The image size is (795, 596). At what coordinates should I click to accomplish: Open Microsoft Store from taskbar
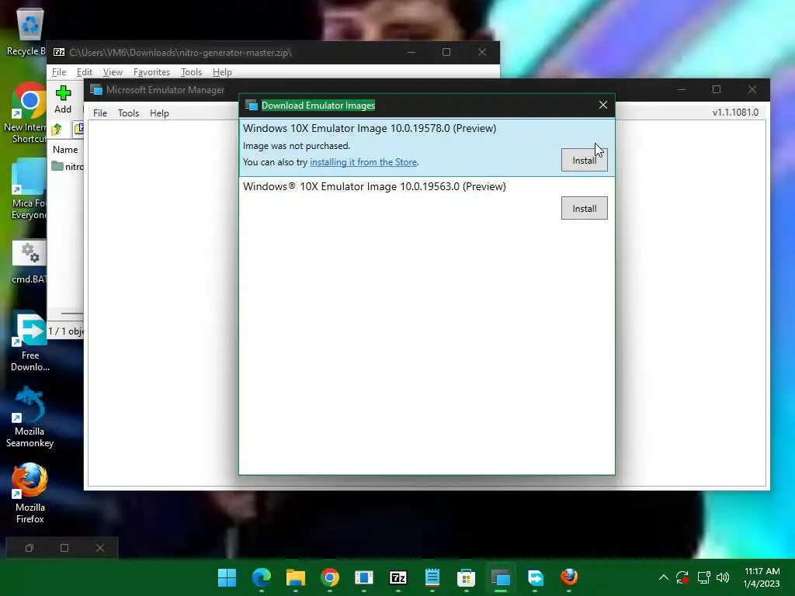click(466, 577)
